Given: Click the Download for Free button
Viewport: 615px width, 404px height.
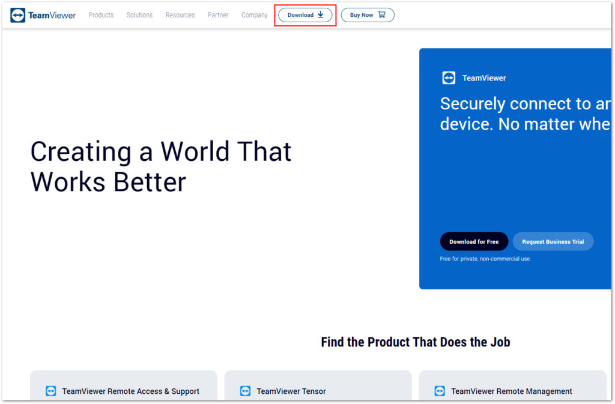Looking at the screenshot, I should (x=474, y=241).
